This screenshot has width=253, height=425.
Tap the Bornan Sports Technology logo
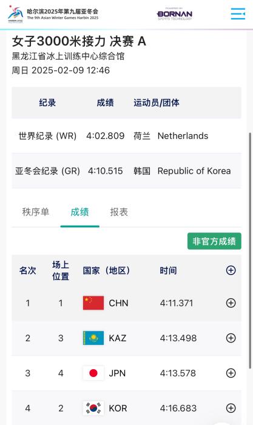click(x=175, y=14)
